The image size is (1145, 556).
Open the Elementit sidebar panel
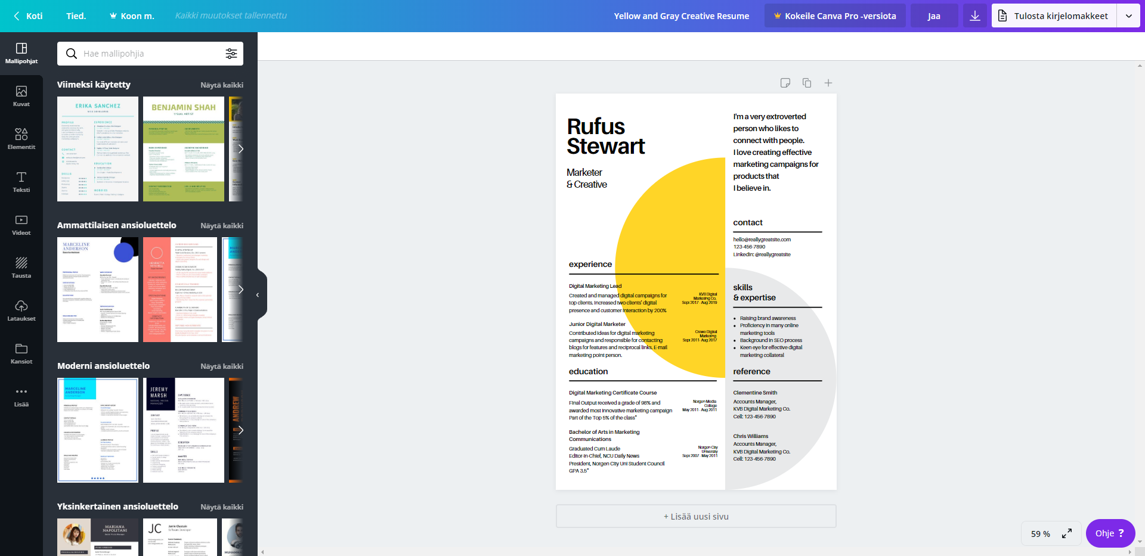[x=21, y=139]
